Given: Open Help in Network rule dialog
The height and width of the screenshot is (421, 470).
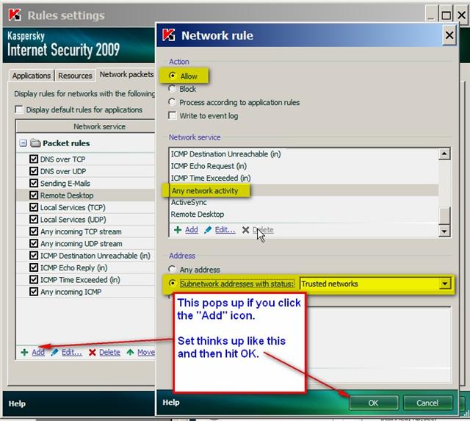Looking at the screenshot, I should coord(171,403).
